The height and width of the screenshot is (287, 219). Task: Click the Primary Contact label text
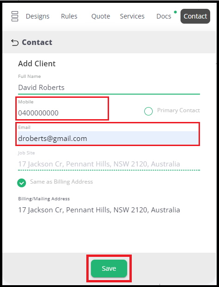pos(179,110)
